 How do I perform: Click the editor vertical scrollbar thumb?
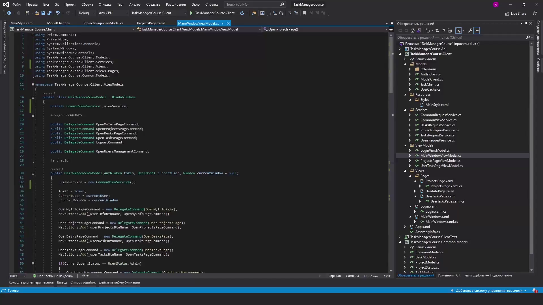point(391,66)
